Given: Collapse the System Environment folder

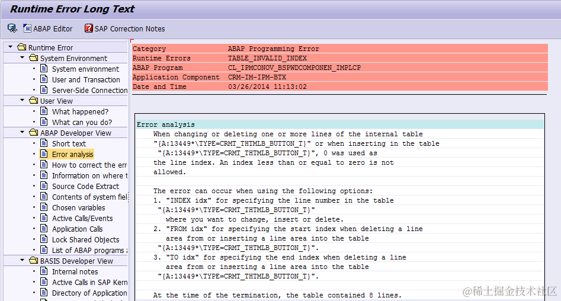Looking at the screenshot, I should point(22,57).
